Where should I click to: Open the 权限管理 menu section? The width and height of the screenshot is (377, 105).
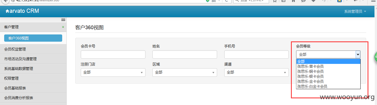click(x=33, y=78)
